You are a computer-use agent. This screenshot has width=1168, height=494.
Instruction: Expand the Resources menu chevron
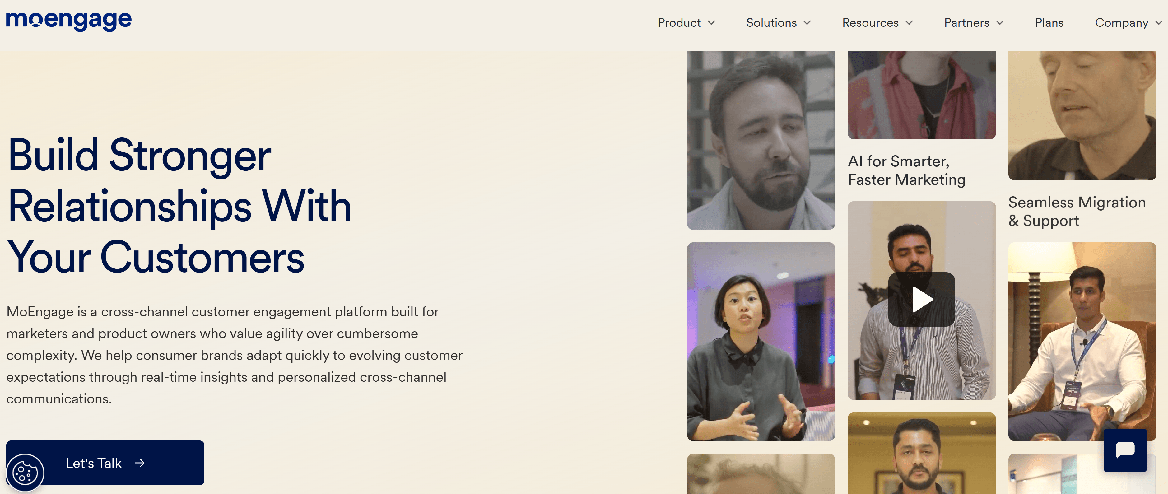point(909,23)
